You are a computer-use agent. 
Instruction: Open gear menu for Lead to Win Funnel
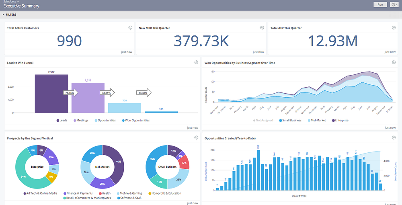tap(196, 62)
